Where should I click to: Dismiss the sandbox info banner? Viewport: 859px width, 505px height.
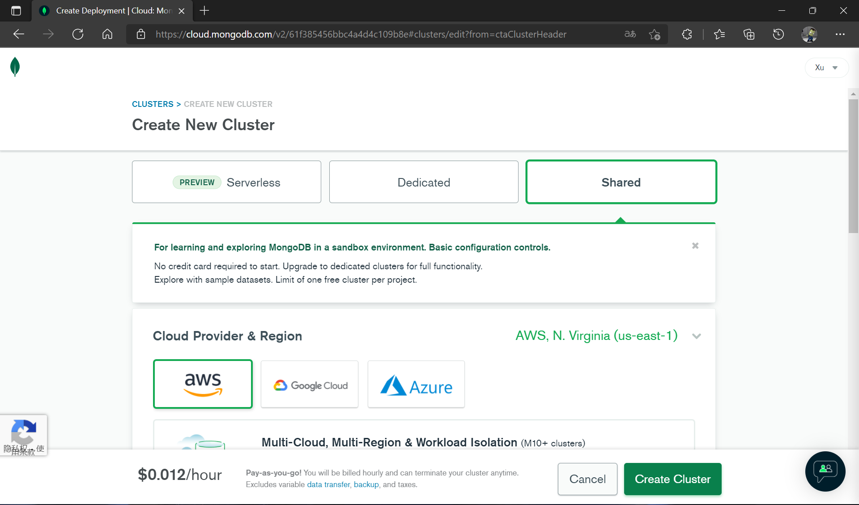(695, 246)
